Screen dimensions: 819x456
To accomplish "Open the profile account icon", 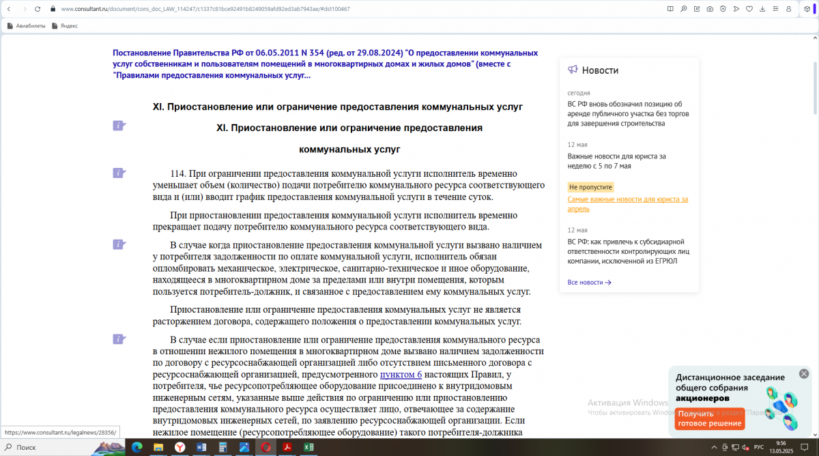I will 788,9.
